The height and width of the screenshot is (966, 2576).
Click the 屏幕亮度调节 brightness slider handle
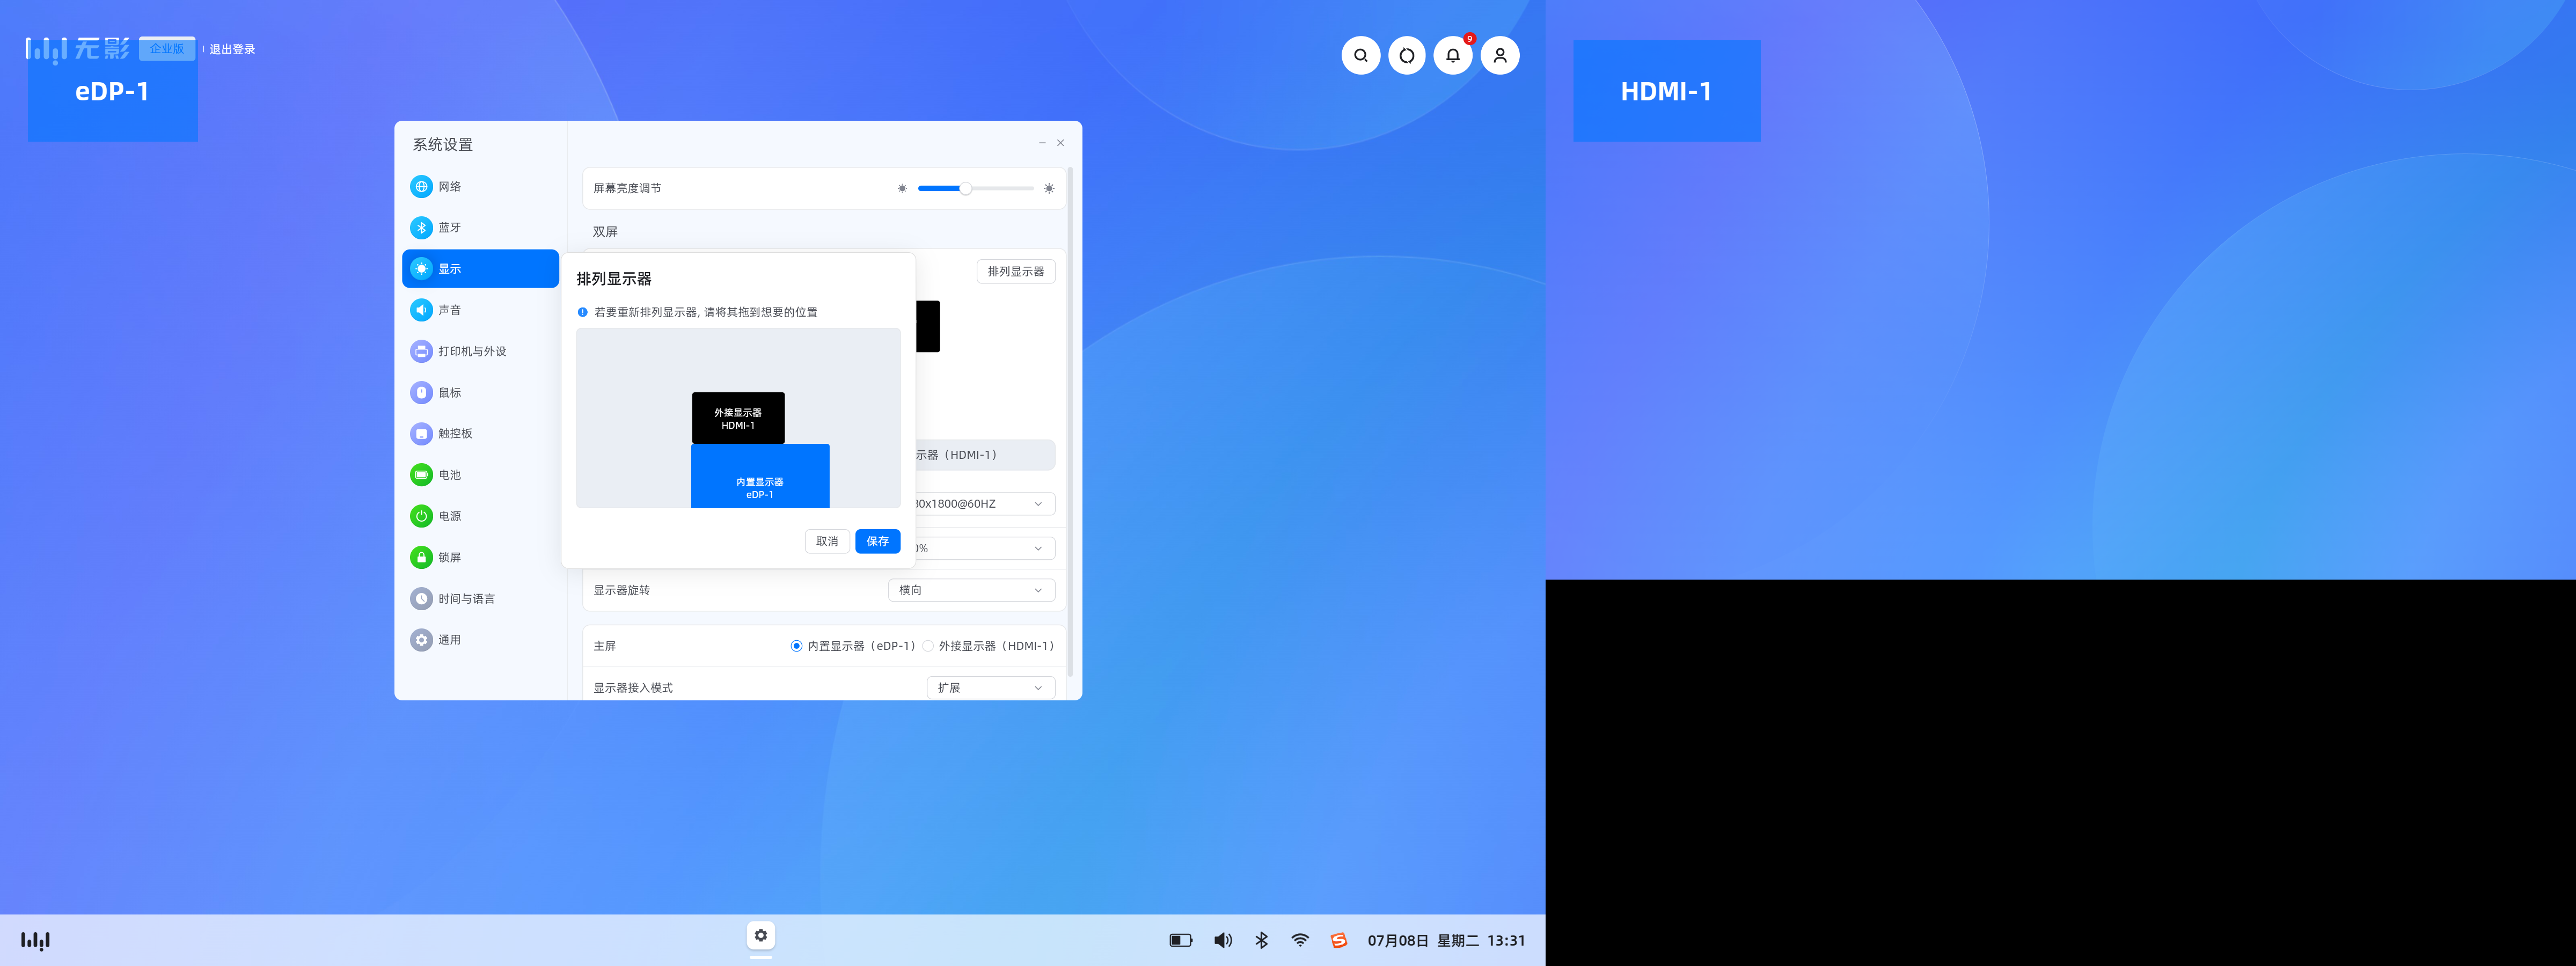[x=965, y=188]
